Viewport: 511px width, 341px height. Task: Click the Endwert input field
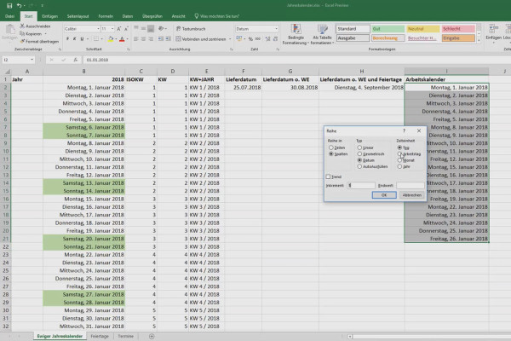coord(410,185)
